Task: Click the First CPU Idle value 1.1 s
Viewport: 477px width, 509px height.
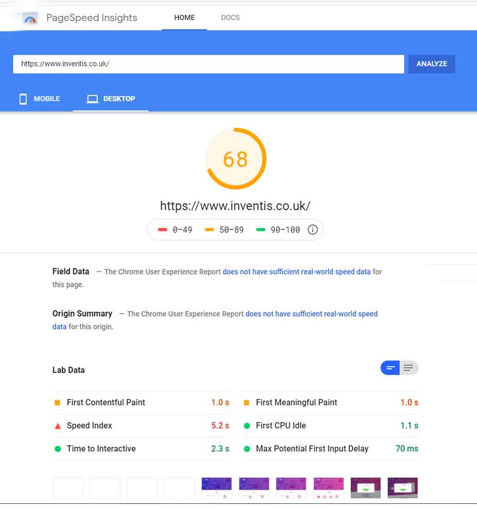Action: [x=410, y=426]
